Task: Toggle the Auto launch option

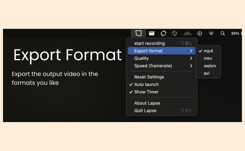Action: click(x=162, y=84)
